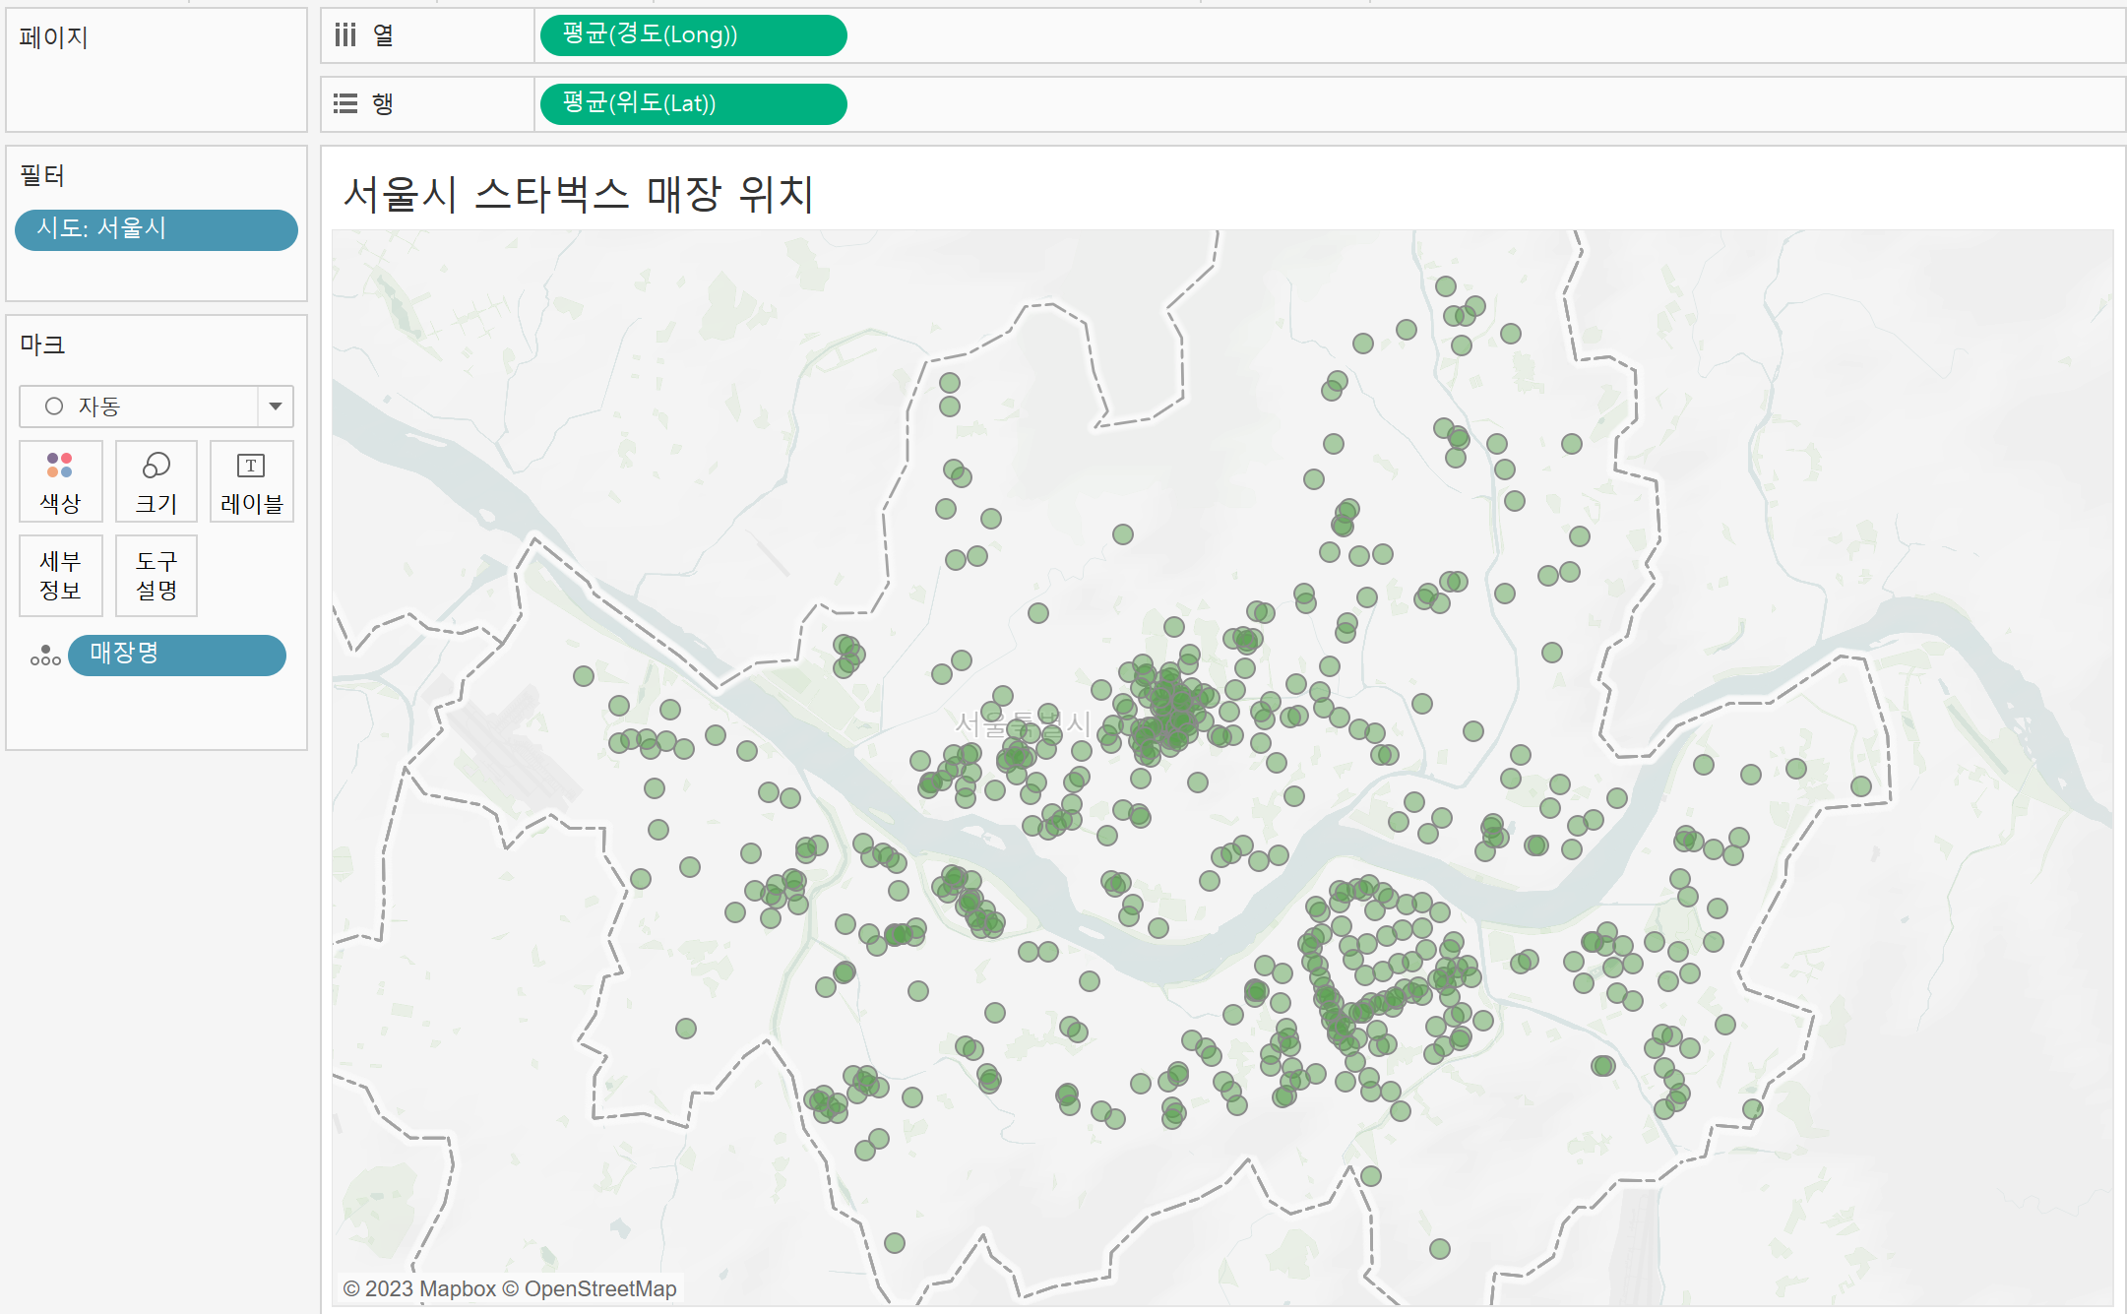Click the Mapbox OpenStreetMap attribution text

point(510,1288)
